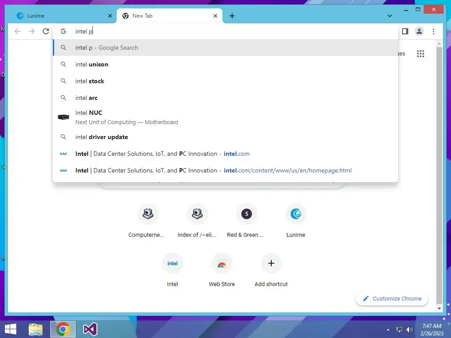Switch to the Lunime tab
The height and width of the screenshot is (338, 451).
[61, 16]
